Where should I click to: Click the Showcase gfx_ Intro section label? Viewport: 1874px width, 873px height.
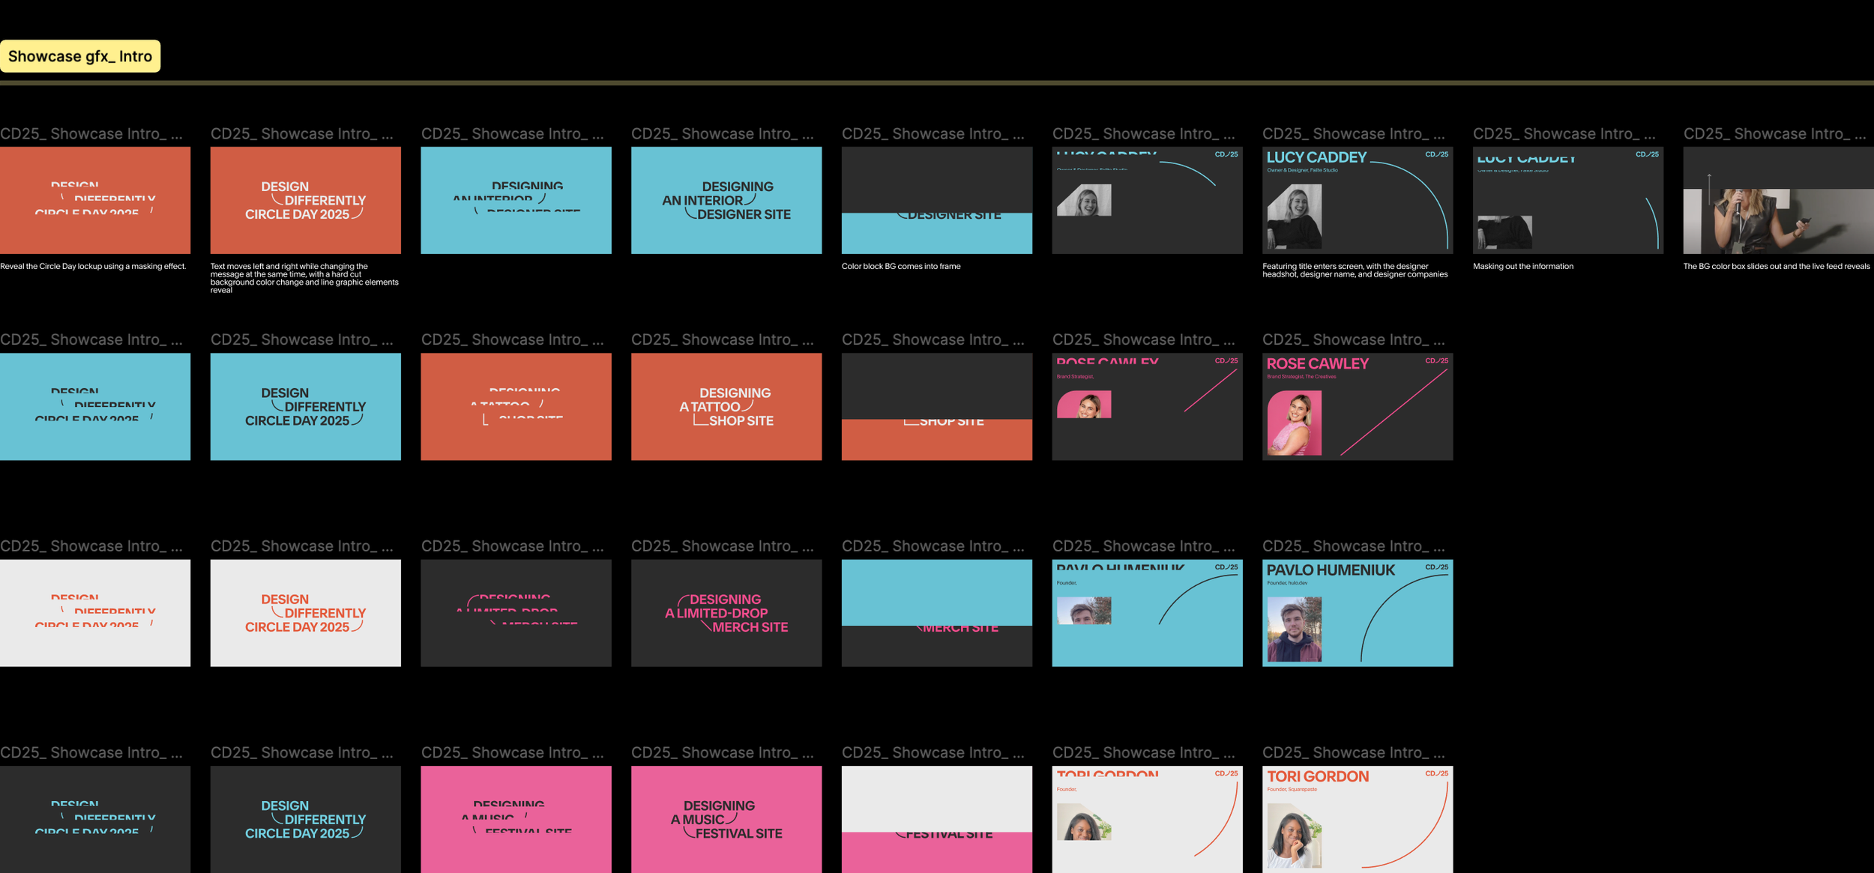tap(79, 56)
